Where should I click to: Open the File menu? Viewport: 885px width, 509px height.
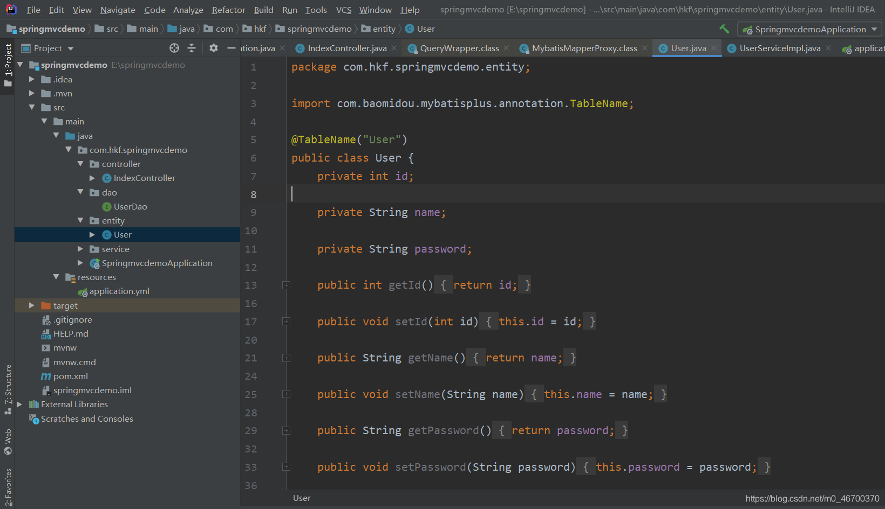click(x=33, y=10)
